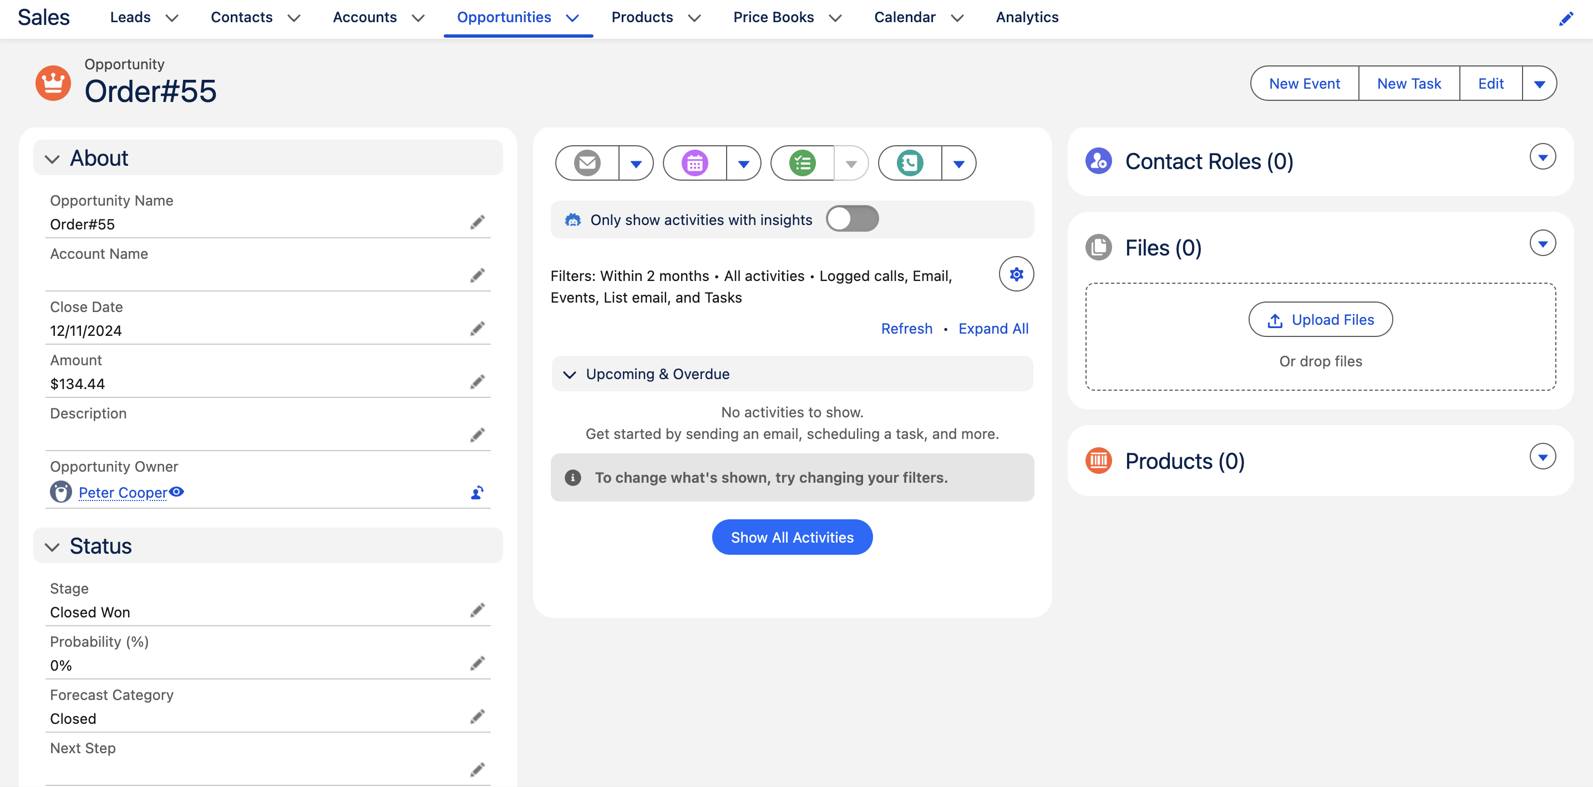Toggle 'Only show activities with insights'
Image resolution: width=1593 pixels, height=787 pixels.
pyautogui.click(x=851, y=219)
